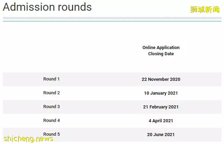Select the Round 3 label
224x144 pixels.
point(52,107)
